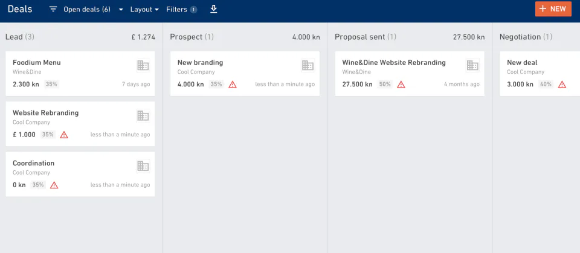Click the download export icon in header
Screen dimensions: 580x253
click(x=213, y=9)
